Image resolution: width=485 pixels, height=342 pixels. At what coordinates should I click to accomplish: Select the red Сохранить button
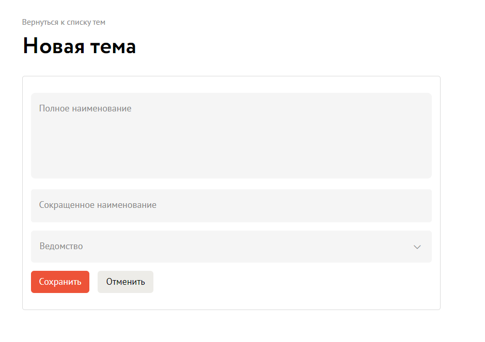pos(60,282)
